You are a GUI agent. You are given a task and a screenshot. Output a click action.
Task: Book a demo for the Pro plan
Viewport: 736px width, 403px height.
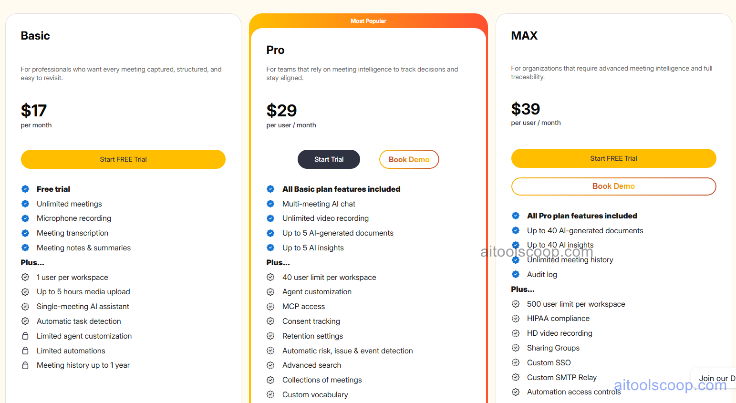409,159
